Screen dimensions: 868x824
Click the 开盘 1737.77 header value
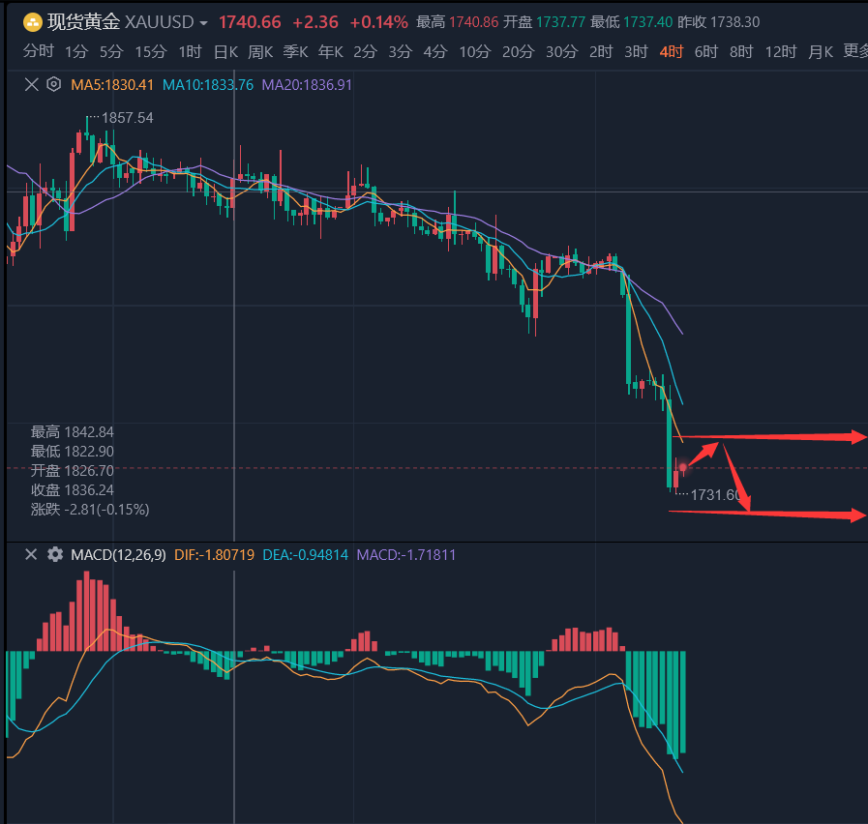(x=544, y=22)
